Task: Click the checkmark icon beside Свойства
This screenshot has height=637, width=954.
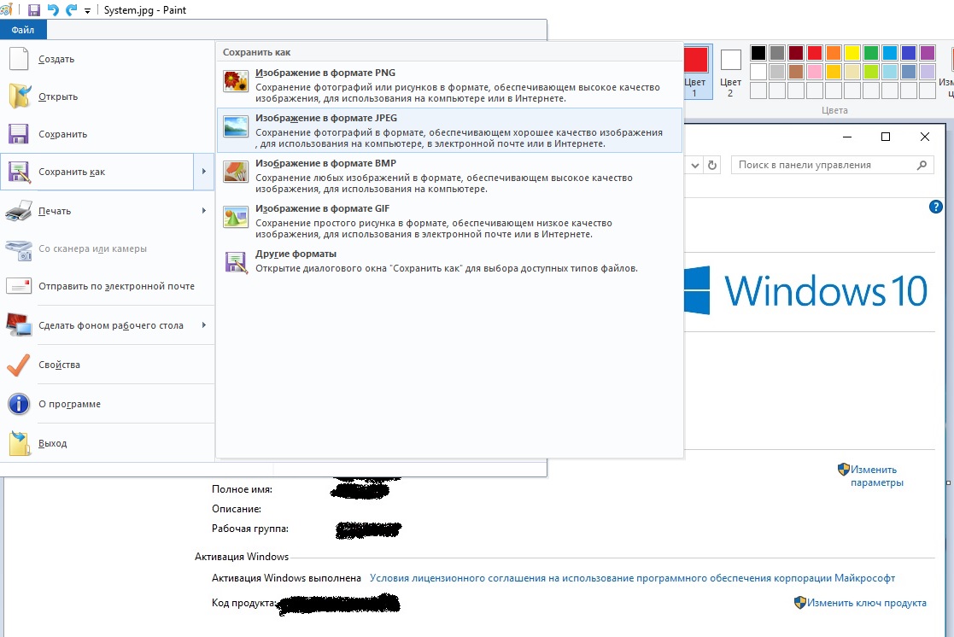Action: click(x=19, y=365)
